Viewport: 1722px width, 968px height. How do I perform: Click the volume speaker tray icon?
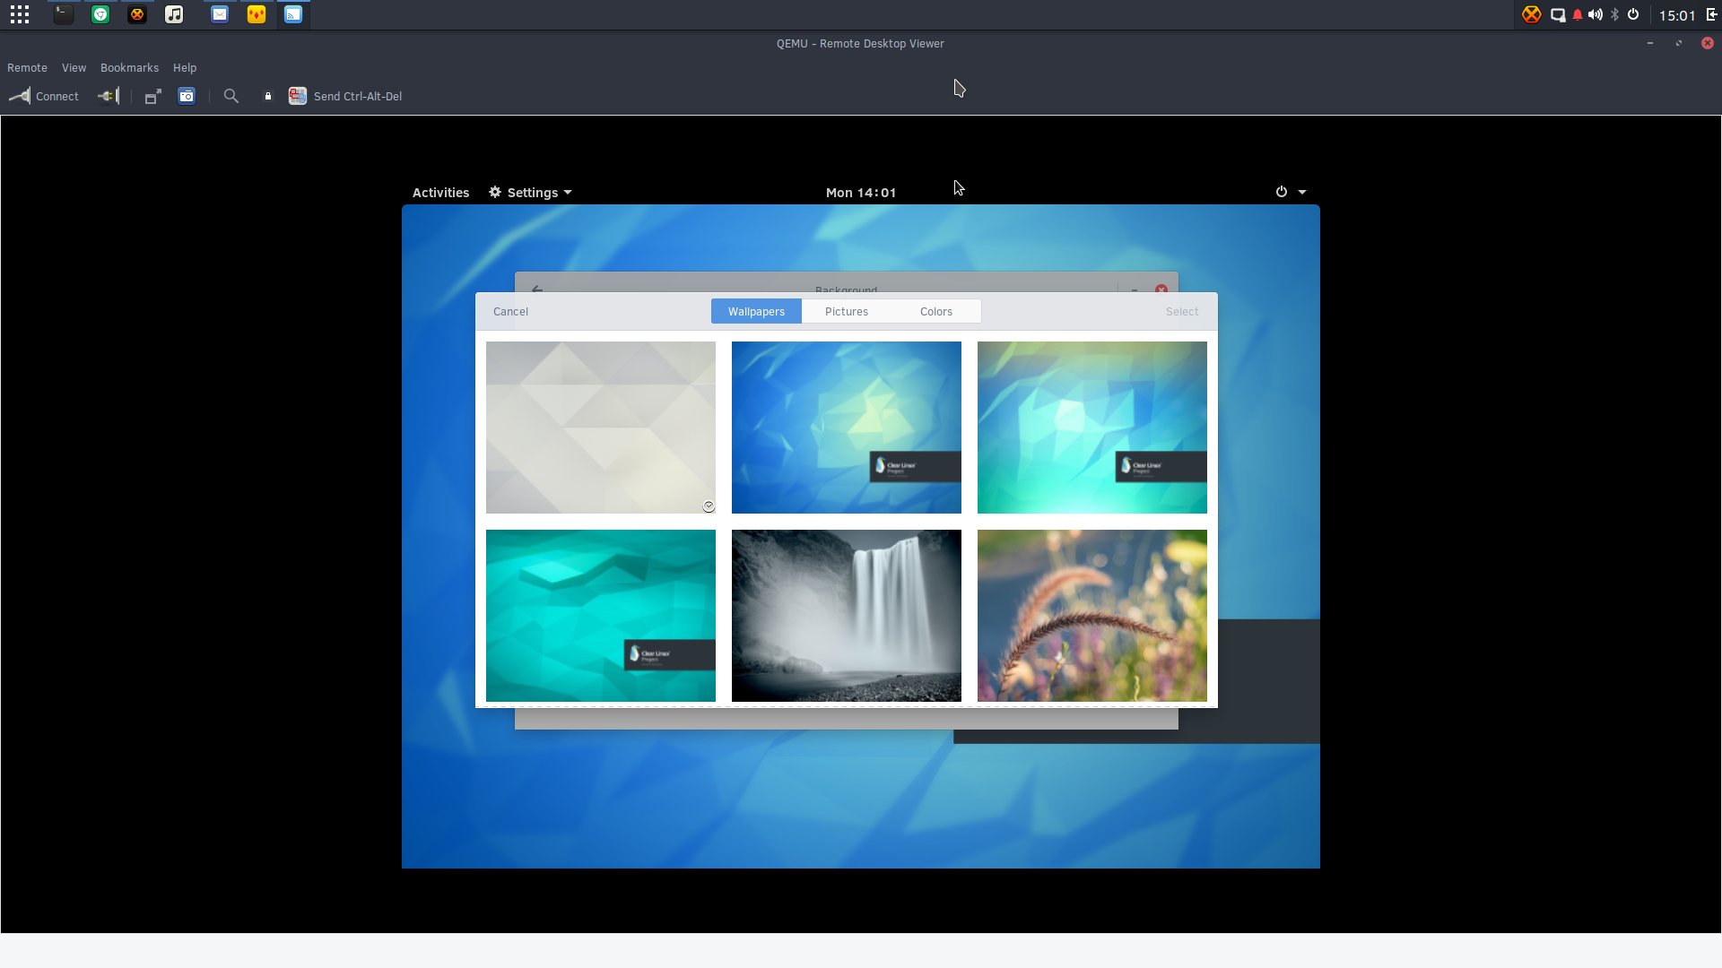[1596, 14]
